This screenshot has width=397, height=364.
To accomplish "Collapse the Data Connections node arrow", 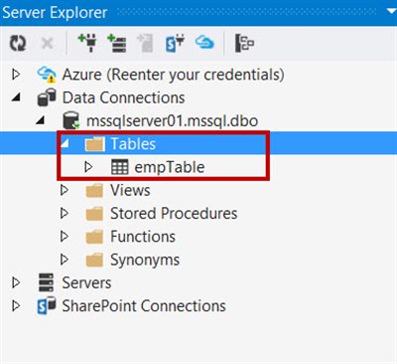I will coord(16,97).
